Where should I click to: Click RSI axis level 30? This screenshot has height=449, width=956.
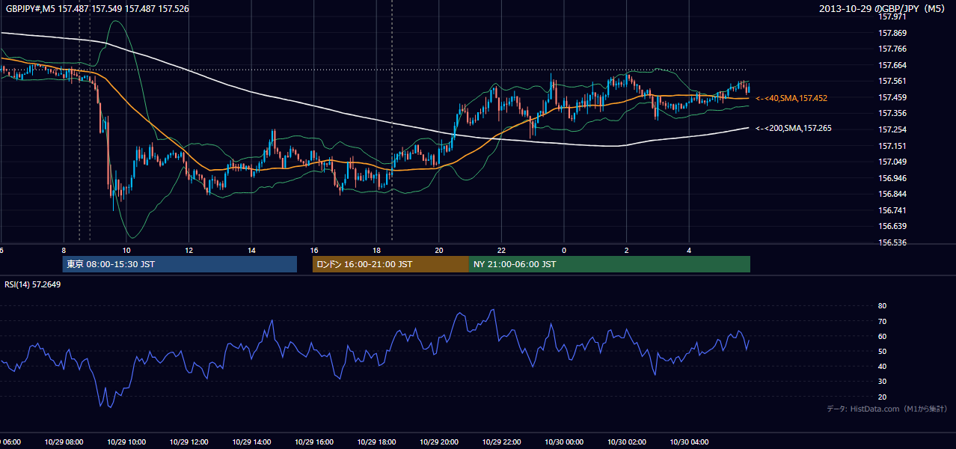click(882, 382)
